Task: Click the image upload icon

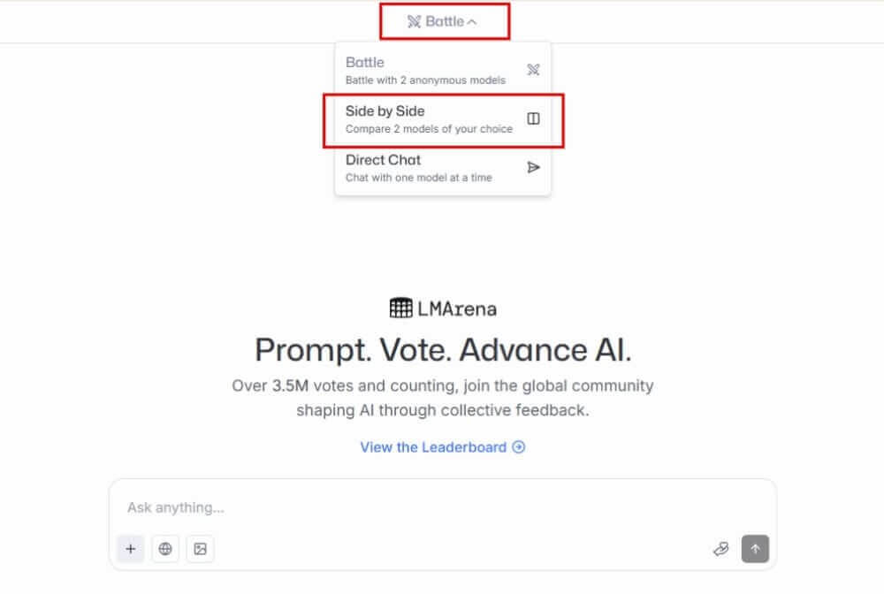Action: (x=200, y=548)
